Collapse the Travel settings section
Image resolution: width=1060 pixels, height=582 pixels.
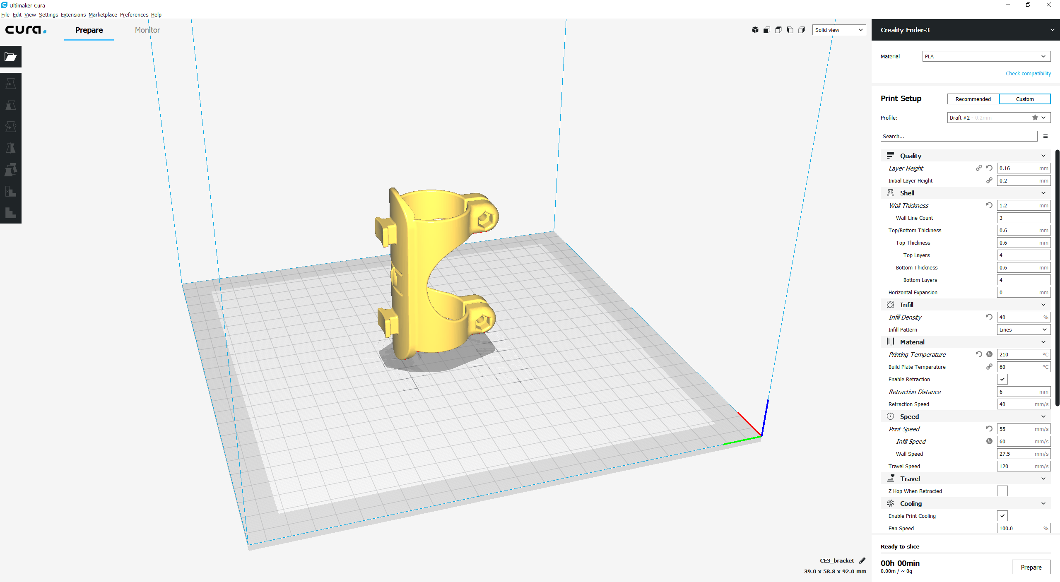point(966,479)
